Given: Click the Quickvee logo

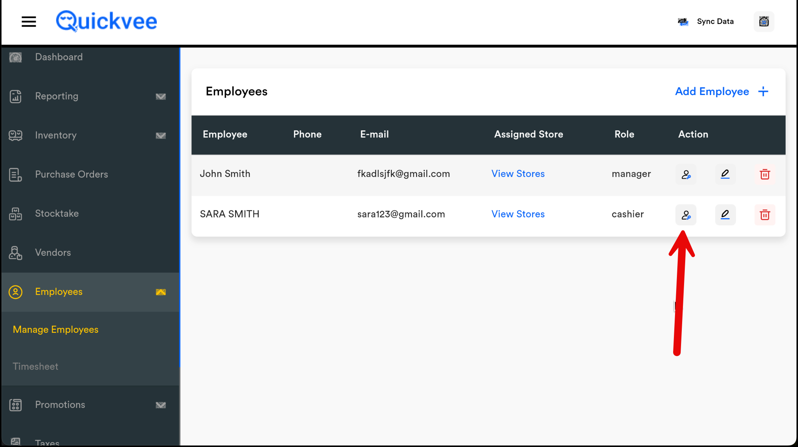Looking at the screenshot, I should pos(106,21).
